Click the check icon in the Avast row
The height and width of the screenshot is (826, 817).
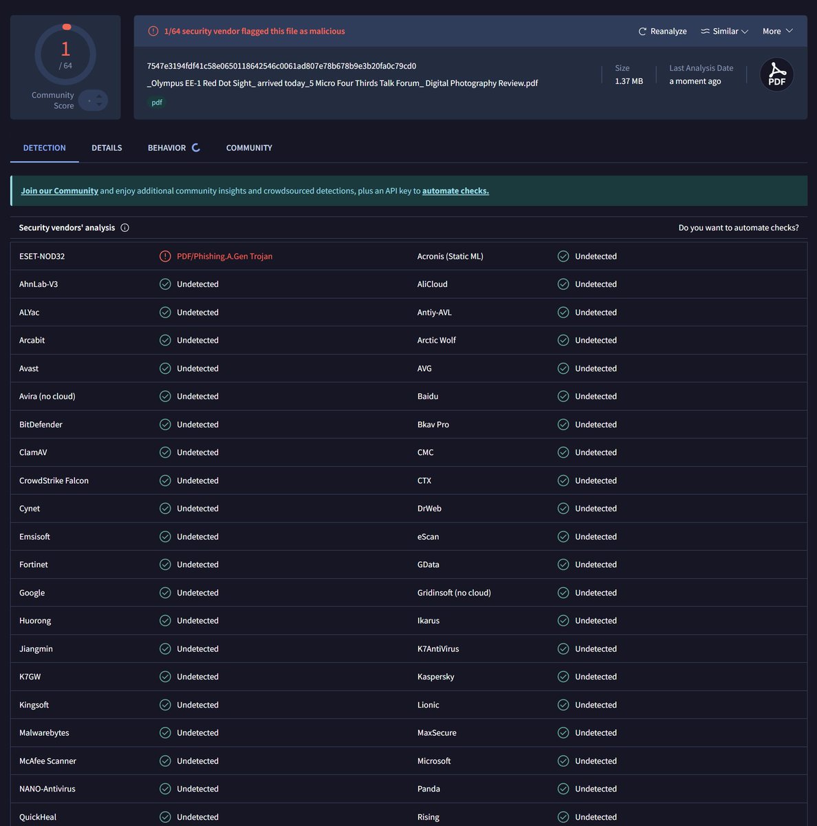pyautogui.click(x=165, y=368)
